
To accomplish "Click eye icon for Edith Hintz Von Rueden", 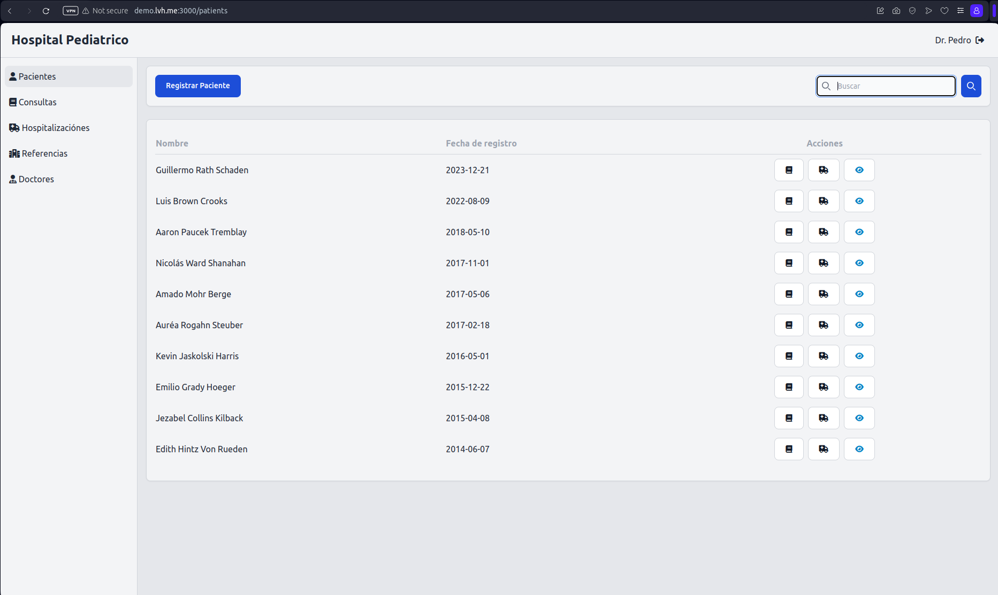I will click(859, 449).
